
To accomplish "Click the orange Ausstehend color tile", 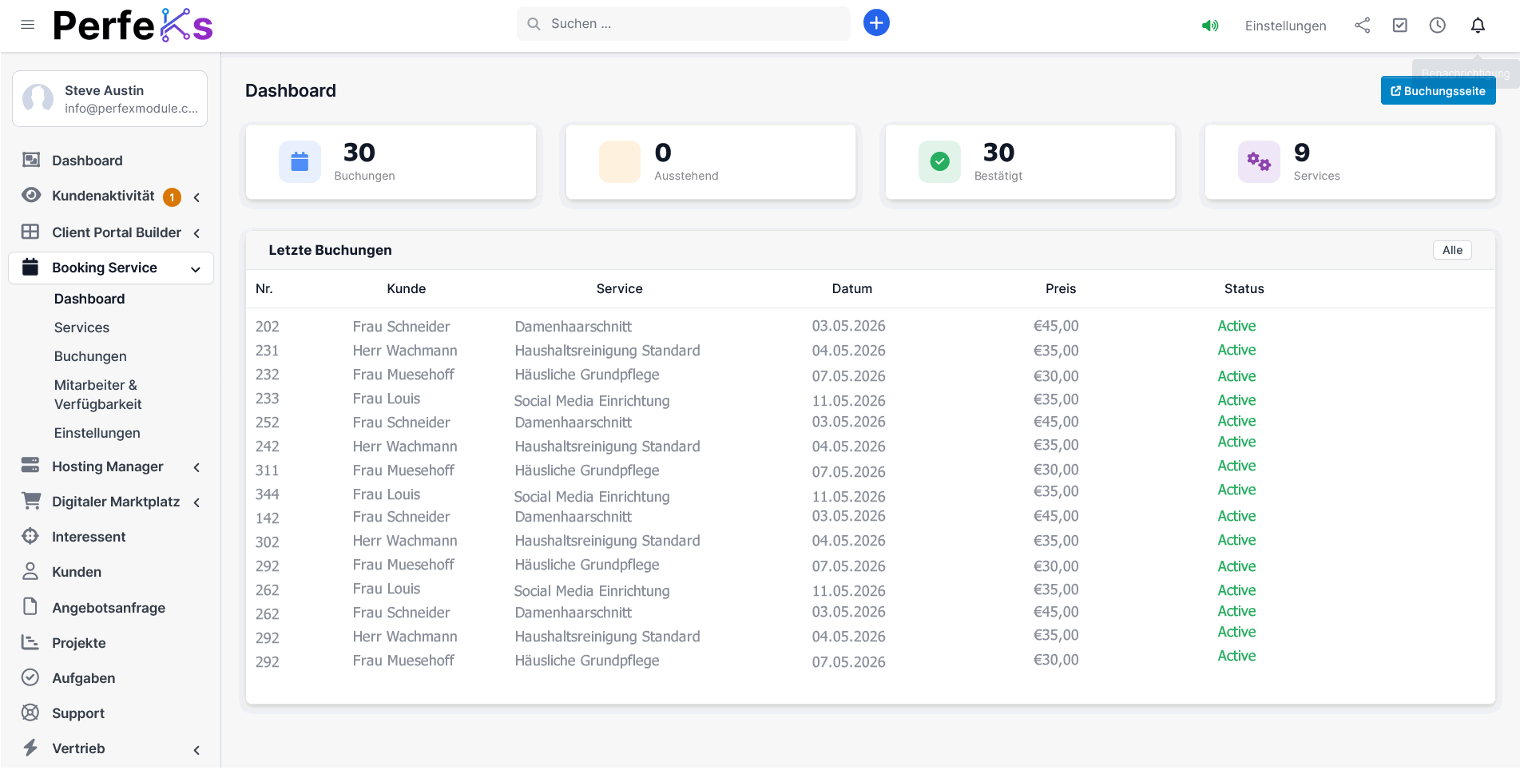I will 619,161.
